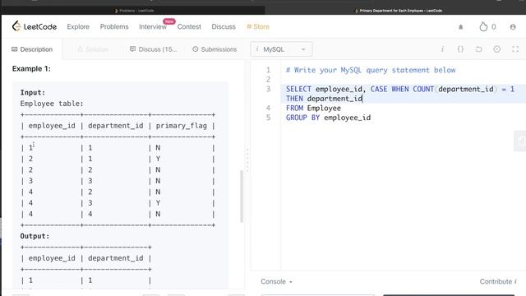The height and width of the screenshot is (296, 526).
Task: Open the notifications bell
Action: point(460,27)
